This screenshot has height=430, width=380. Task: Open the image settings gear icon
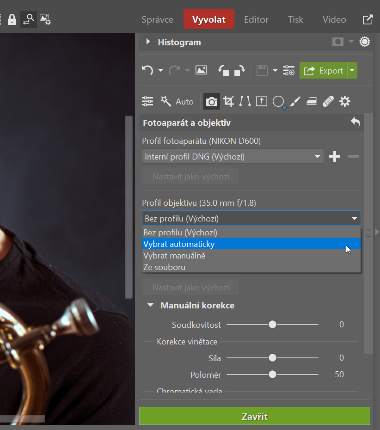(x=45, y=19)
